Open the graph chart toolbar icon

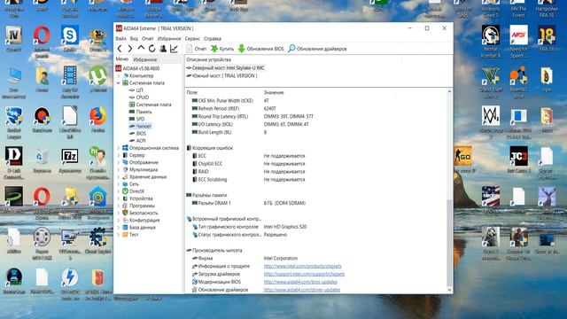coord(174,49)
